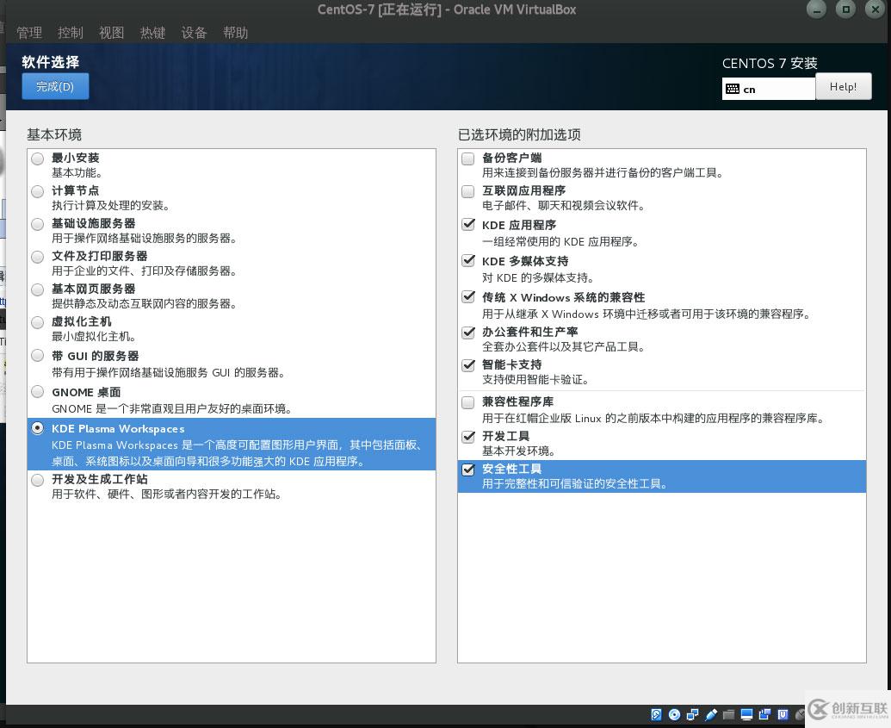Screen dimensions: 891x728
Task: Enable 备份客户端 add-on checkbox
Action: tap(468, 159)
